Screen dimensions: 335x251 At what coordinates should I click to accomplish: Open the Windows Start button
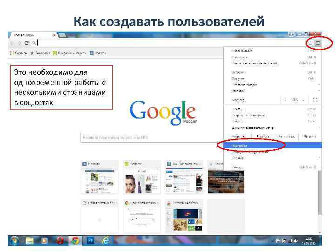point(15,241)
